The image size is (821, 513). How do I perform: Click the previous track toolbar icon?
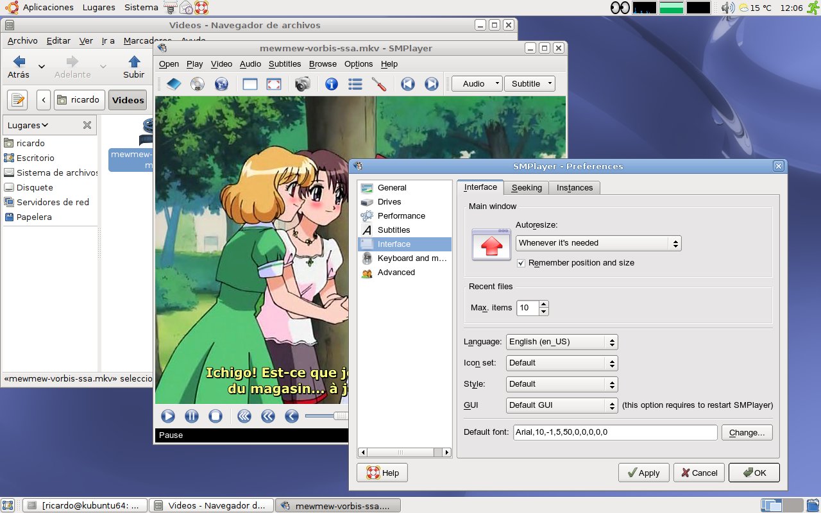pos(408,84)
